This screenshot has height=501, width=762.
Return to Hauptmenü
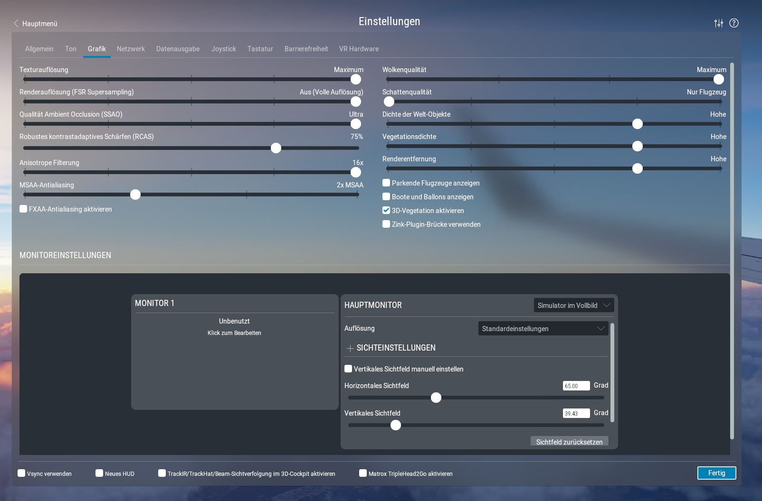point(40,23)
